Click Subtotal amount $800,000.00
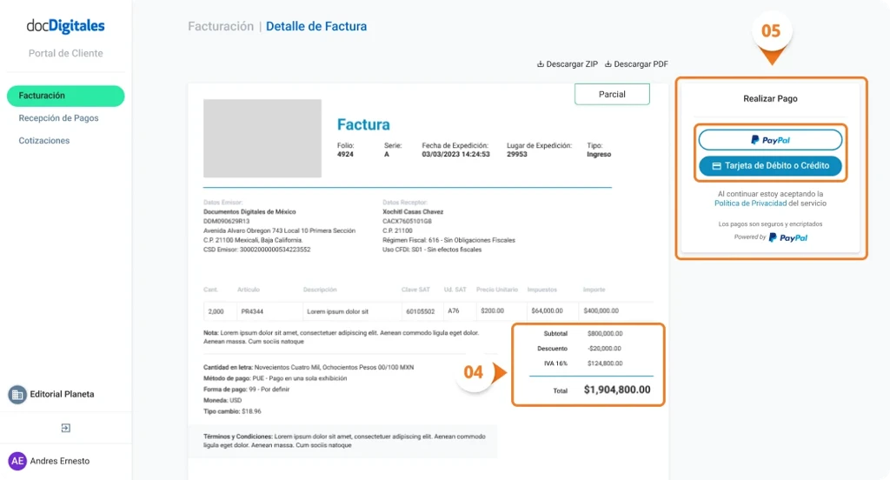Viewport: 890px width, 480px height. click(x=605, y=333)
